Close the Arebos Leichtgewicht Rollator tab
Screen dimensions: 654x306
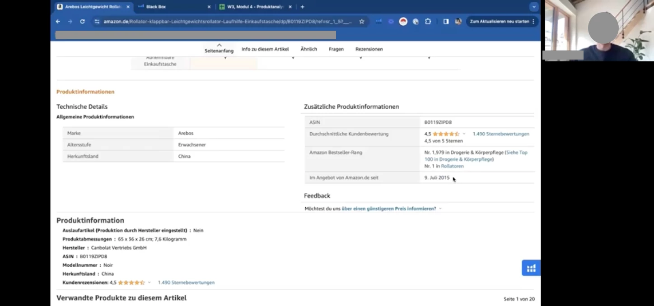point(128,7)
